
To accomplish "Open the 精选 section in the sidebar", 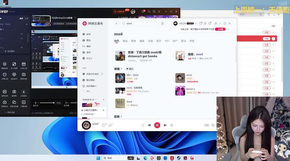I will coord(86,40).
